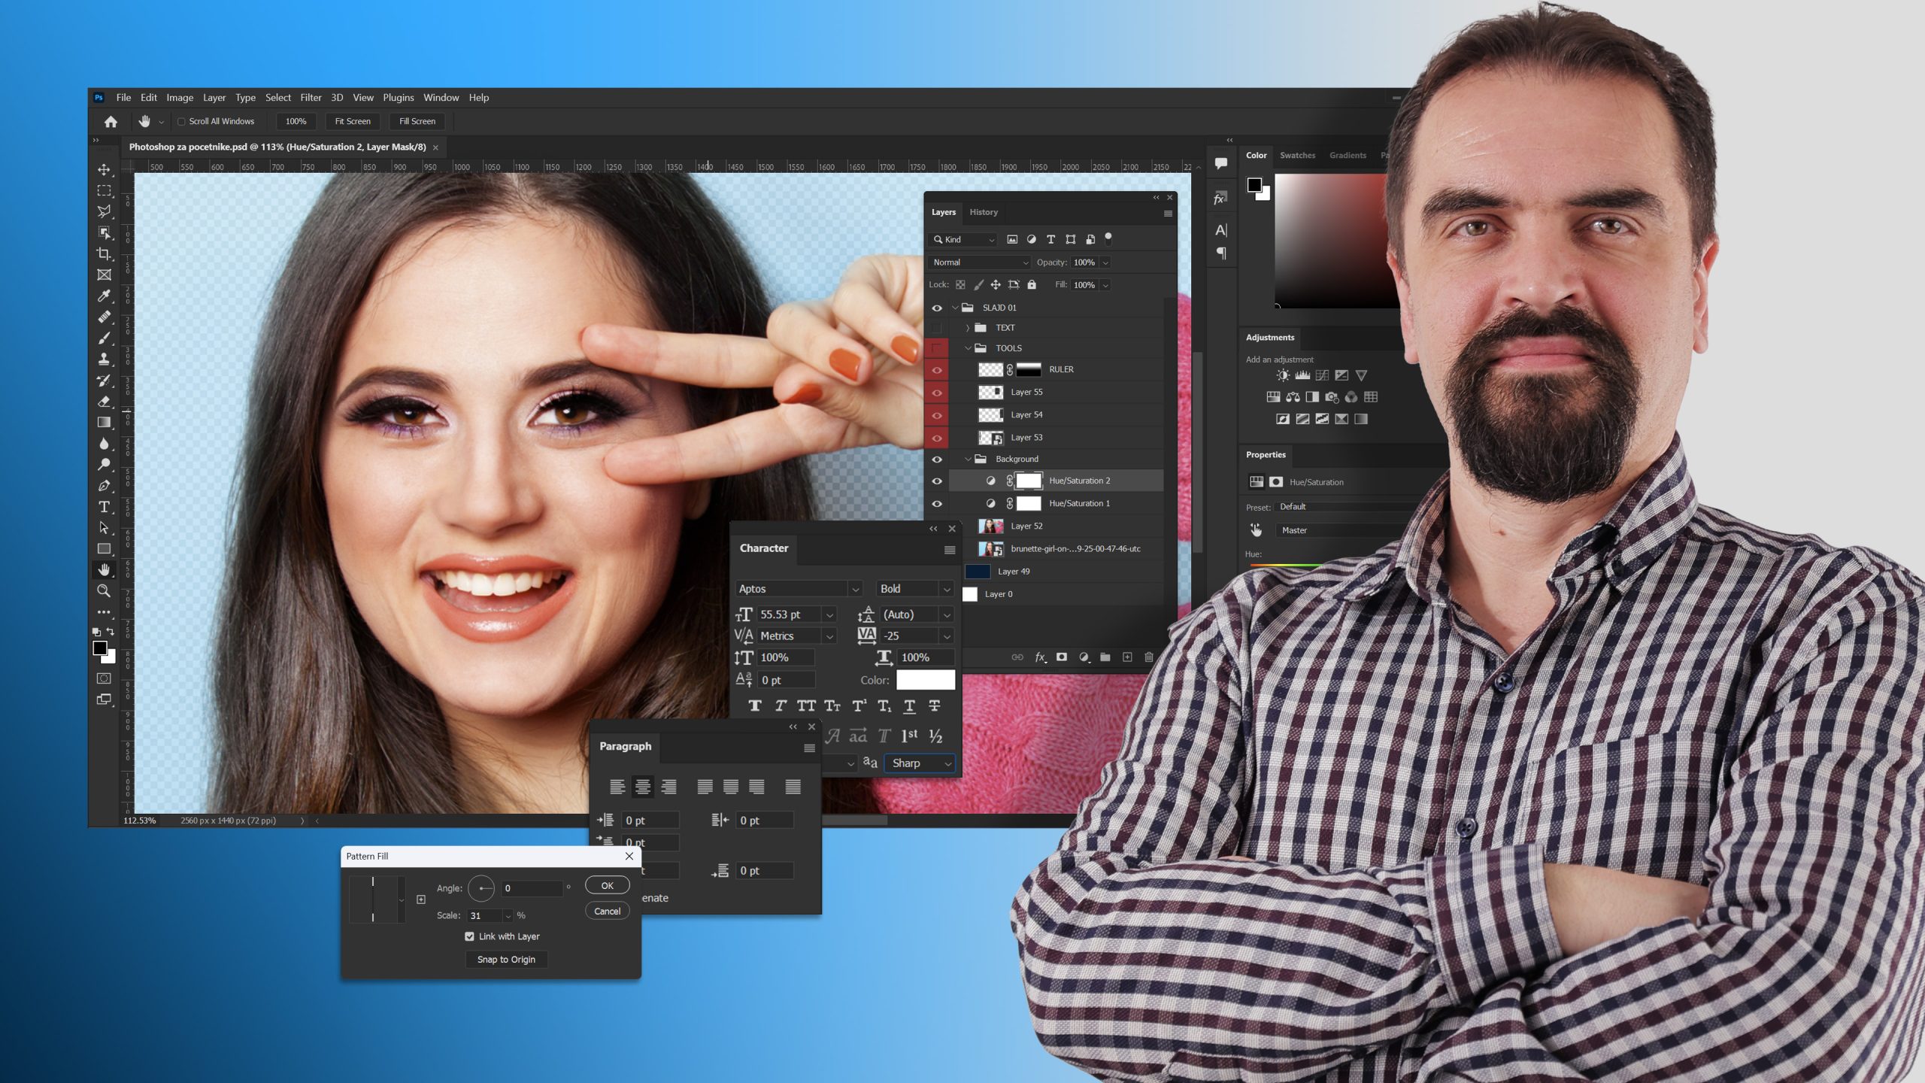The image size is (1925, 1083).
Task: Enable Scroll All Windows checkbox
Action: (x=181, y=121)
